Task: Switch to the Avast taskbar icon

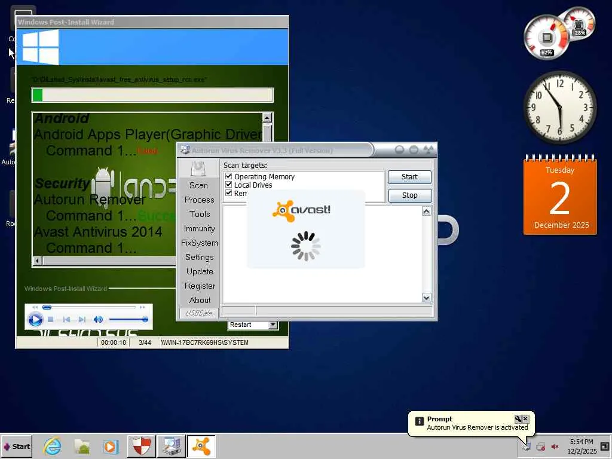Action: point(201,446)
